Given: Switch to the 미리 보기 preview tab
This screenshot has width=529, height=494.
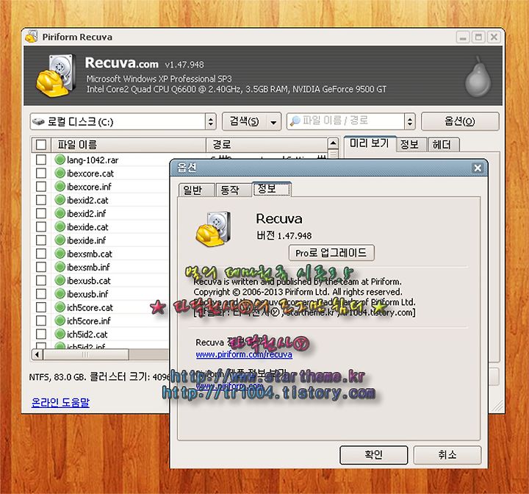Looking at the screenshot, I should coord(369,143).
